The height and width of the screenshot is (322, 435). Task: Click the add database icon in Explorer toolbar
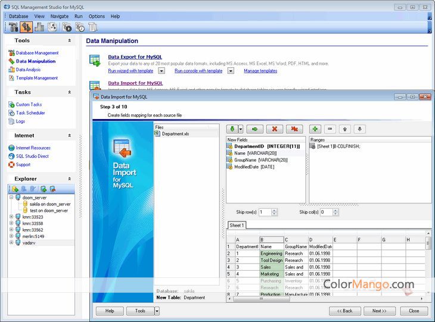coord(15,189)
